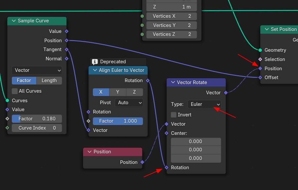
Task: Collapse the Sample Curve node
Action: pyautogui.click(x=14, y=21)
